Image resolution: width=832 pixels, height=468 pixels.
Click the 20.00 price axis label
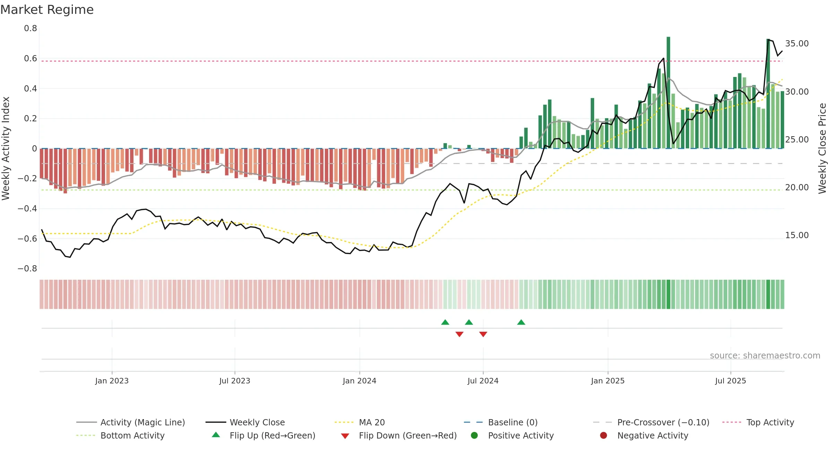point(797,188)
